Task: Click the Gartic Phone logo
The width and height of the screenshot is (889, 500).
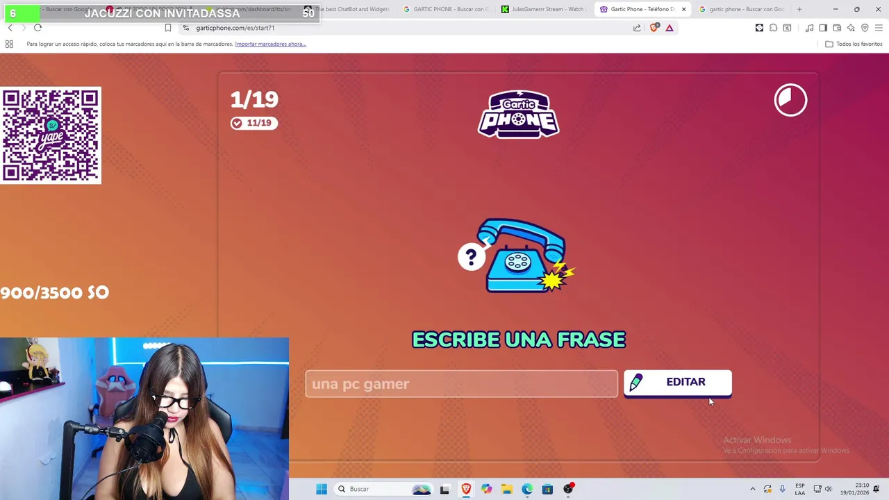Action: [518, 115]
